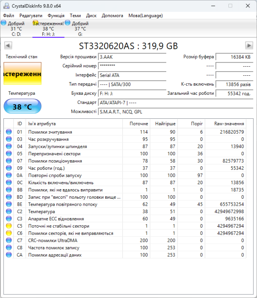The image size is (257, 298).
Task: Open the Диск menu
Action: (91, 16)
